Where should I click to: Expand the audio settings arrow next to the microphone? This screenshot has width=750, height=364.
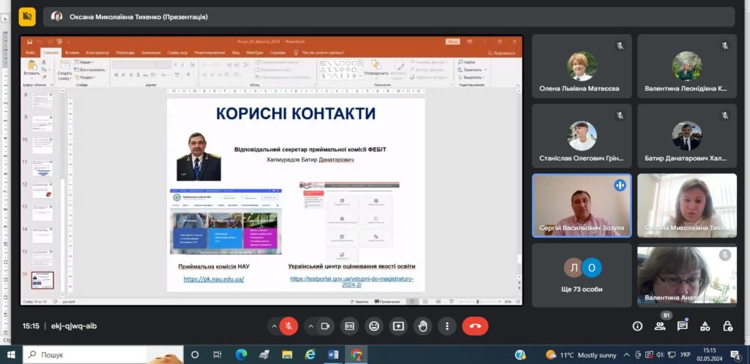275,326
